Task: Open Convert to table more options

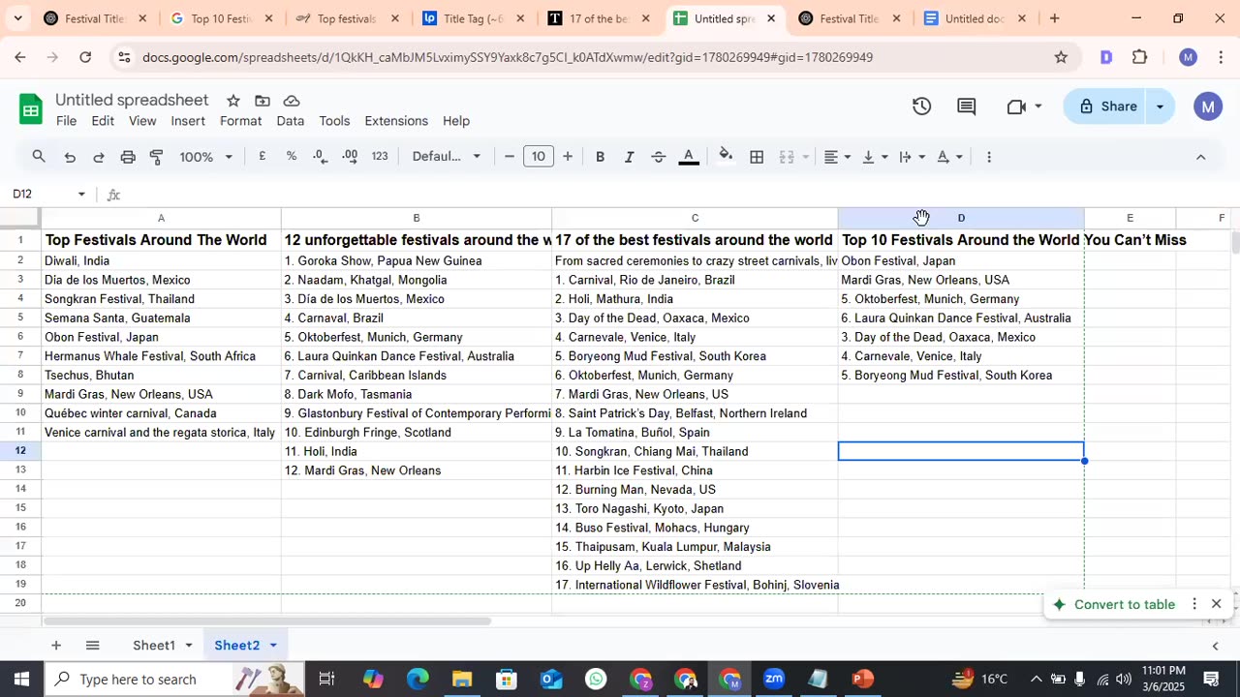Action: [1194, 604]
